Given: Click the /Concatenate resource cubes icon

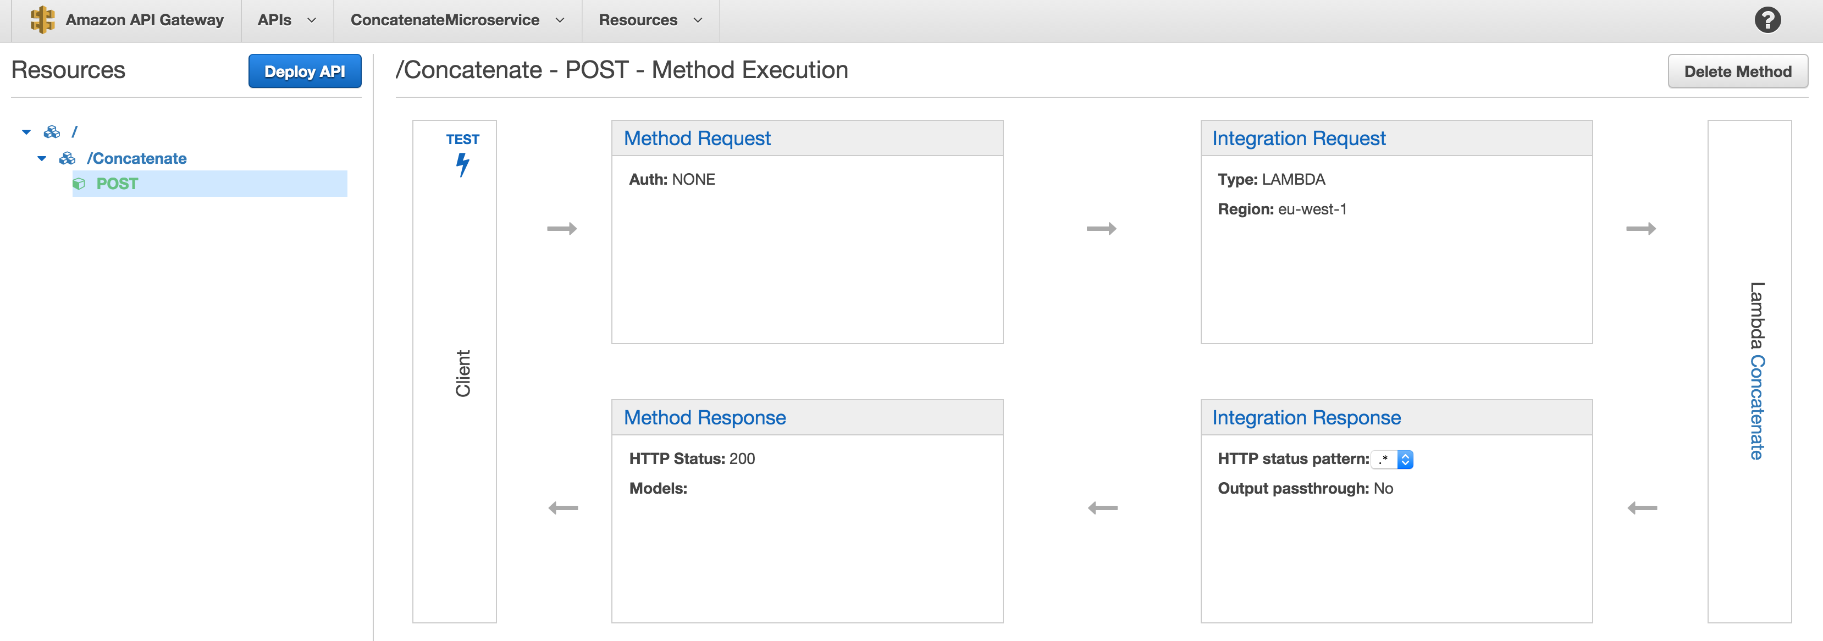Looking at the screenshot, I should pyautogui.click(x=67, y=158).
